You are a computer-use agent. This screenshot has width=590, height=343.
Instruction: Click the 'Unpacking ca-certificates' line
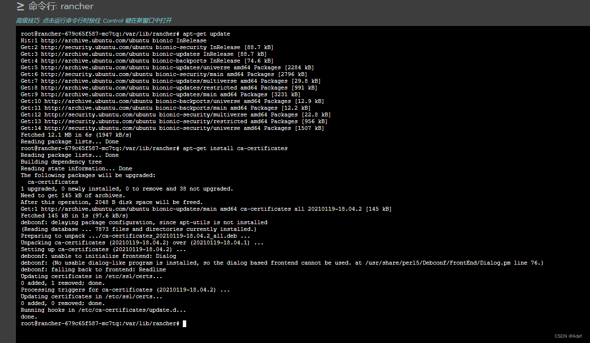point(142,242)
